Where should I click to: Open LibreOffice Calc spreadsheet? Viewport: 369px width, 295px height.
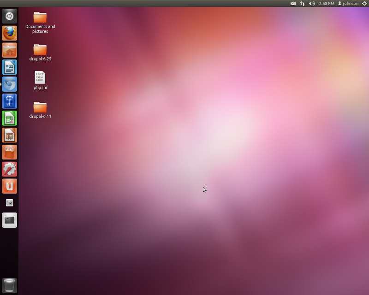[x=9, y=118]
